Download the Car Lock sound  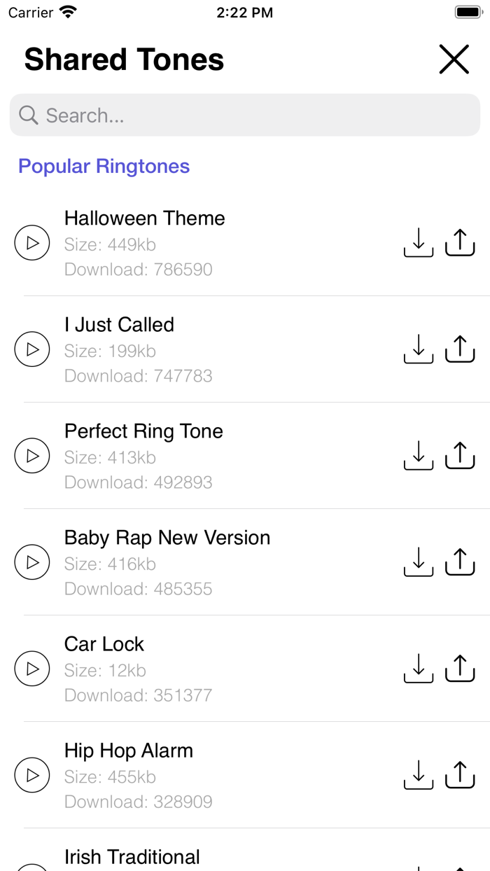tap(418, 668)
